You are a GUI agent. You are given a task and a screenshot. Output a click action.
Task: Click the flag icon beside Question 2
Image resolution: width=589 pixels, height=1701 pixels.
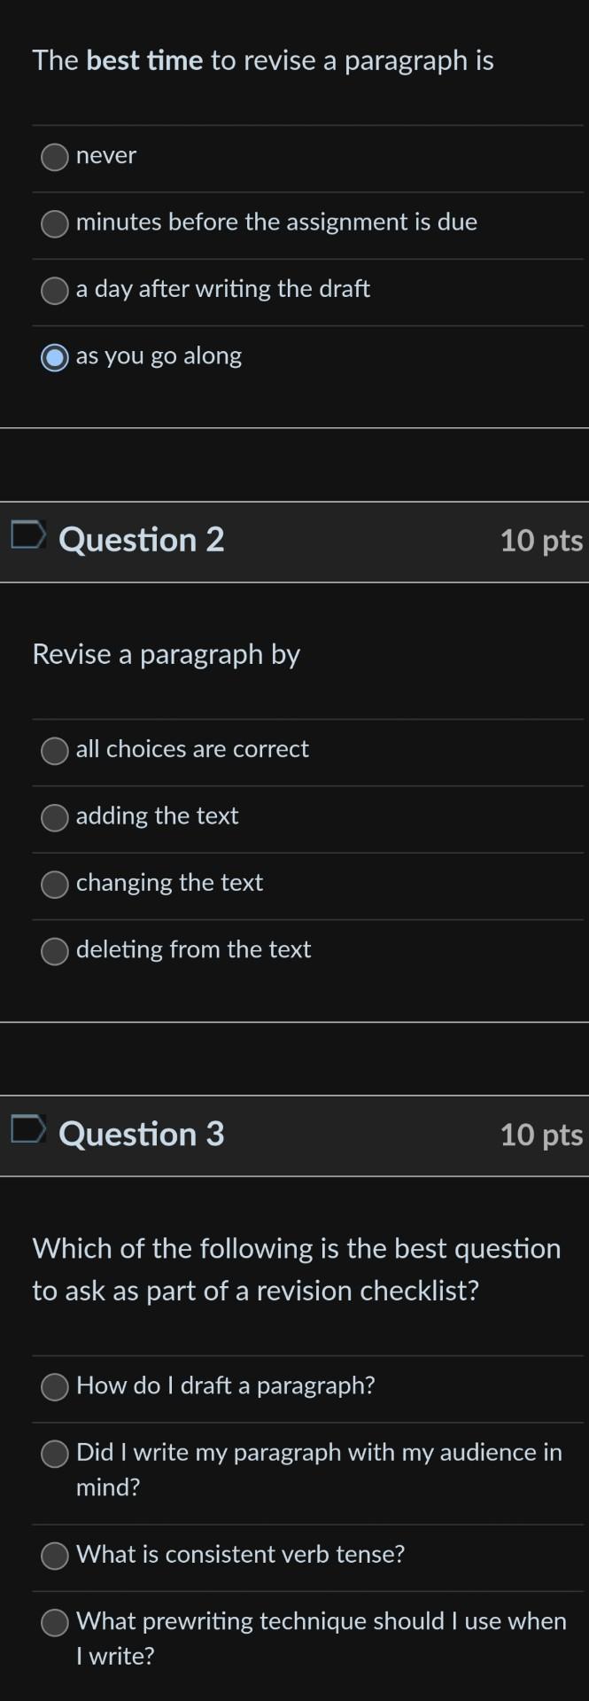(x=27, y=536)
